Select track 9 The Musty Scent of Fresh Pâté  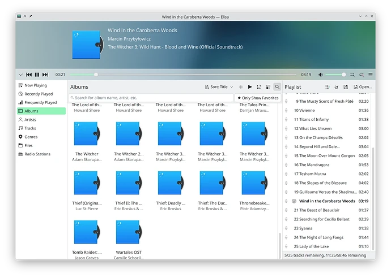pyautogui.click(x=327, y=102)
